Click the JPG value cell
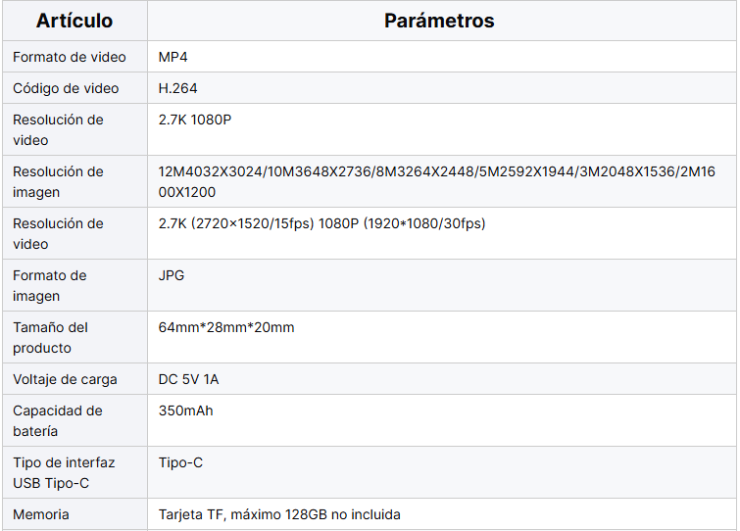Viewport: 740px width, 531px height. (x=172, y=275)
